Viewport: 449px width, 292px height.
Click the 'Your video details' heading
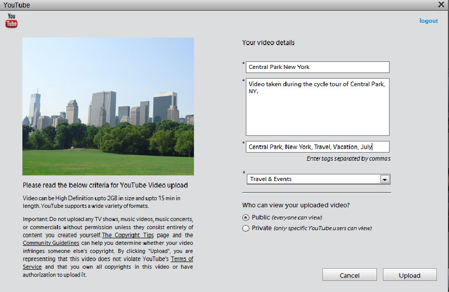point(268,43)
